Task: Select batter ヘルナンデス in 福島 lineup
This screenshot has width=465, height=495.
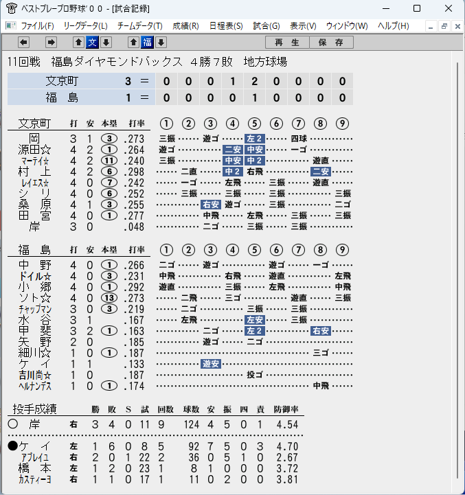Action: tap(35, 386)
